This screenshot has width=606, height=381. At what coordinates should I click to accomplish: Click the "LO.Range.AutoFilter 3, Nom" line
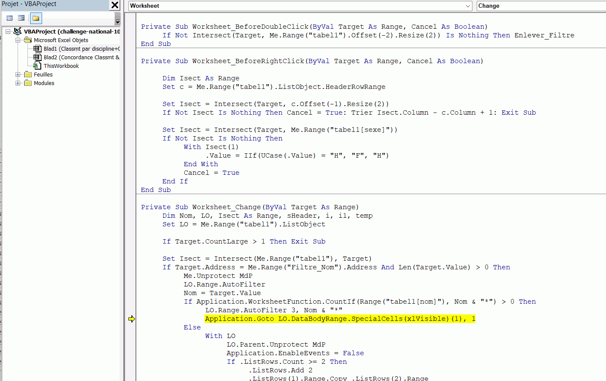pyautogui.click(x=274, y=310)
